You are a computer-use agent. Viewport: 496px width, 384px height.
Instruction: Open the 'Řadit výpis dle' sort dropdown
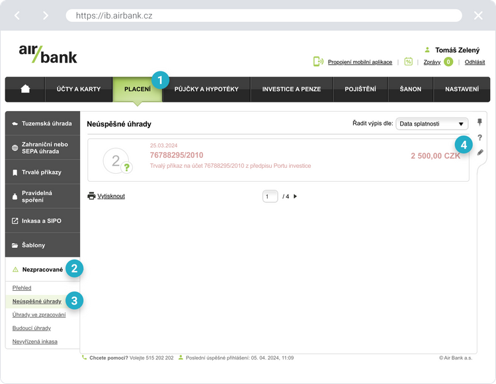(431, 124)
